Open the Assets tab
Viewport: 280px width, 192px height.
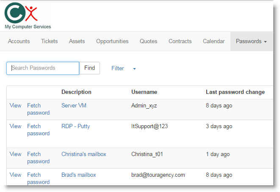tap(77, 41)
